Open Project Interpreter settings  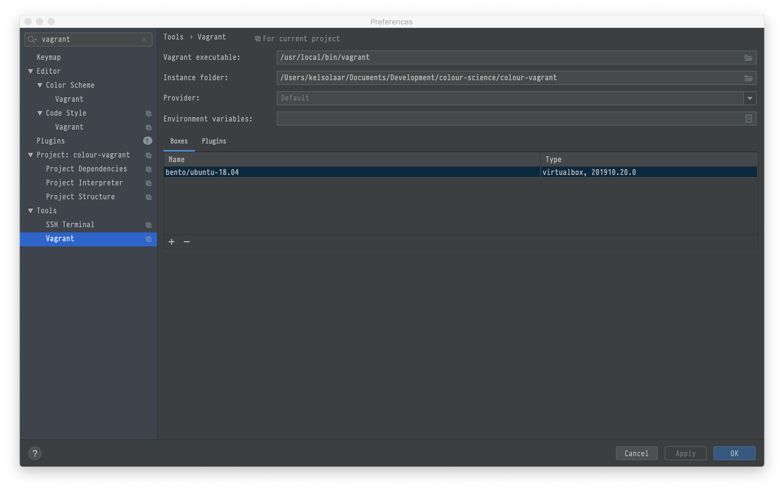pos(84,183)
